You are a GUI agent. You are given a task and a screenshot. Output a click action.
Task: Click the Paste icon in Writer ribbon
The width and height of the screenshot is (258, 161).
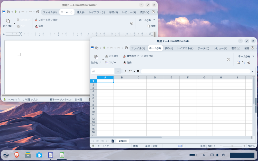8,21
